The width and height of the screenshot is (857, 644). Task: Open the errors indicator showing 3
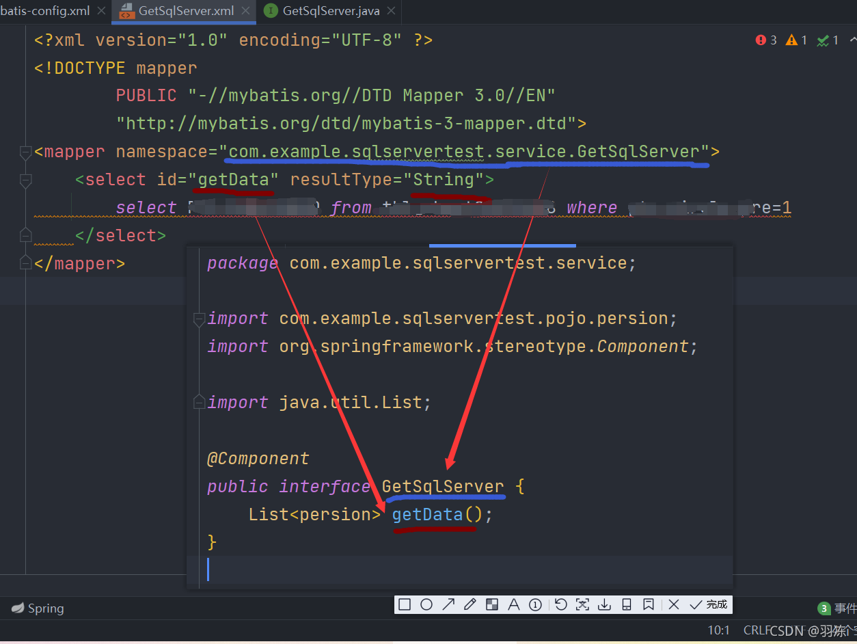point(766,40)
